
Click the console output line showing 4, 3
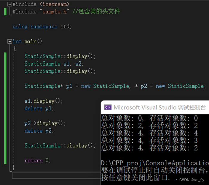tap(149, 140)
